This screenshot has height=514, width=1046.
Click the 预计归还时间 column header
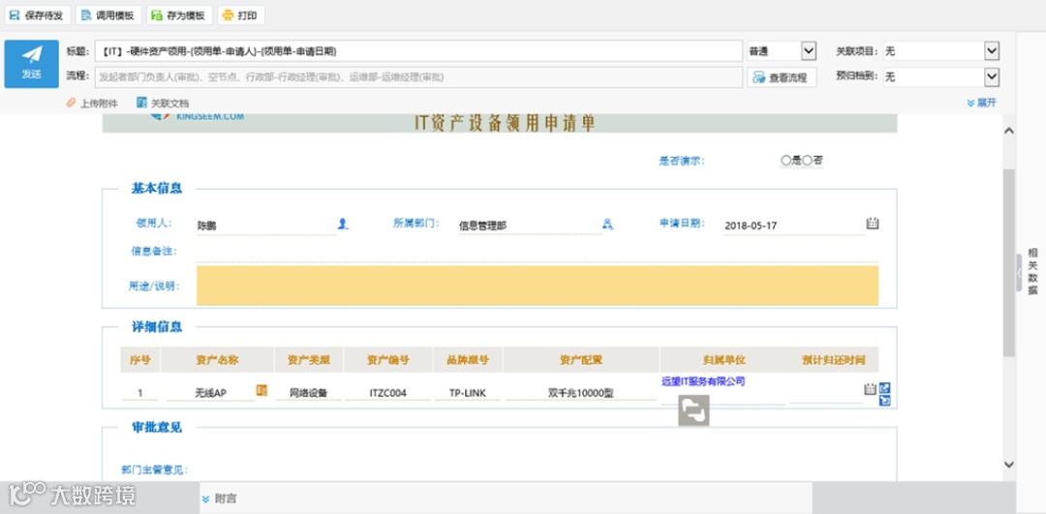[x=833, y=360]
